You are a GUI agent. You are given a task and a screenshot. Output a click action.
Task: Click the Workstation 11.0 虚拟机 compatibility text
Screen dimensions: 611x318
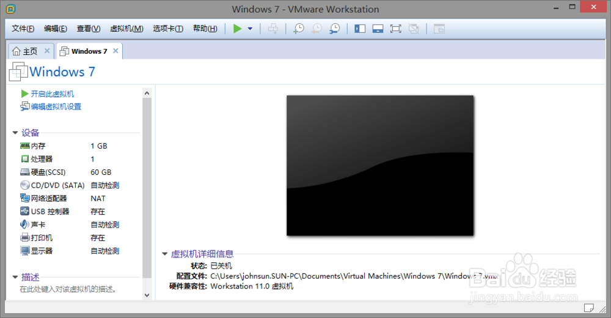pos(252,286)
